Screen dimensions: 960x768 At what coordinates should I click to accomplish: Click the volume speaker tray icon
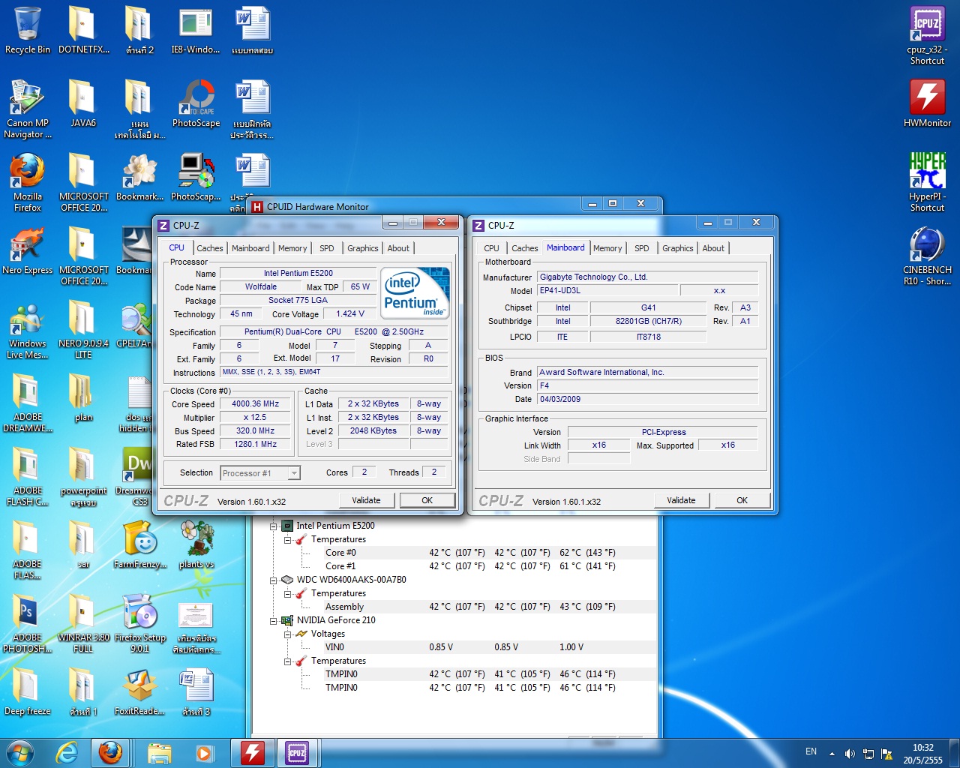click(850, 753)
